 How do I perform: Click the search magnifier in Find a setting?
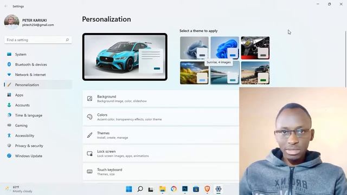point(67,40)
